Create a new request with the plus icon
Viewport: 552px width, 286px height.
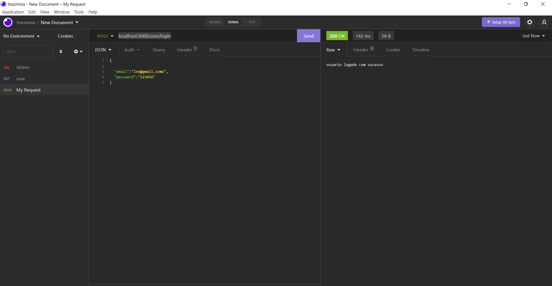tap(76, 51)
